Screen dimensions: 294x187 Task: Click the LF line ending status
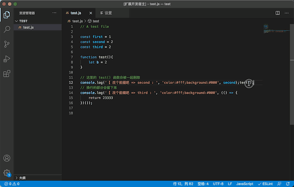(x=230, y=184)
